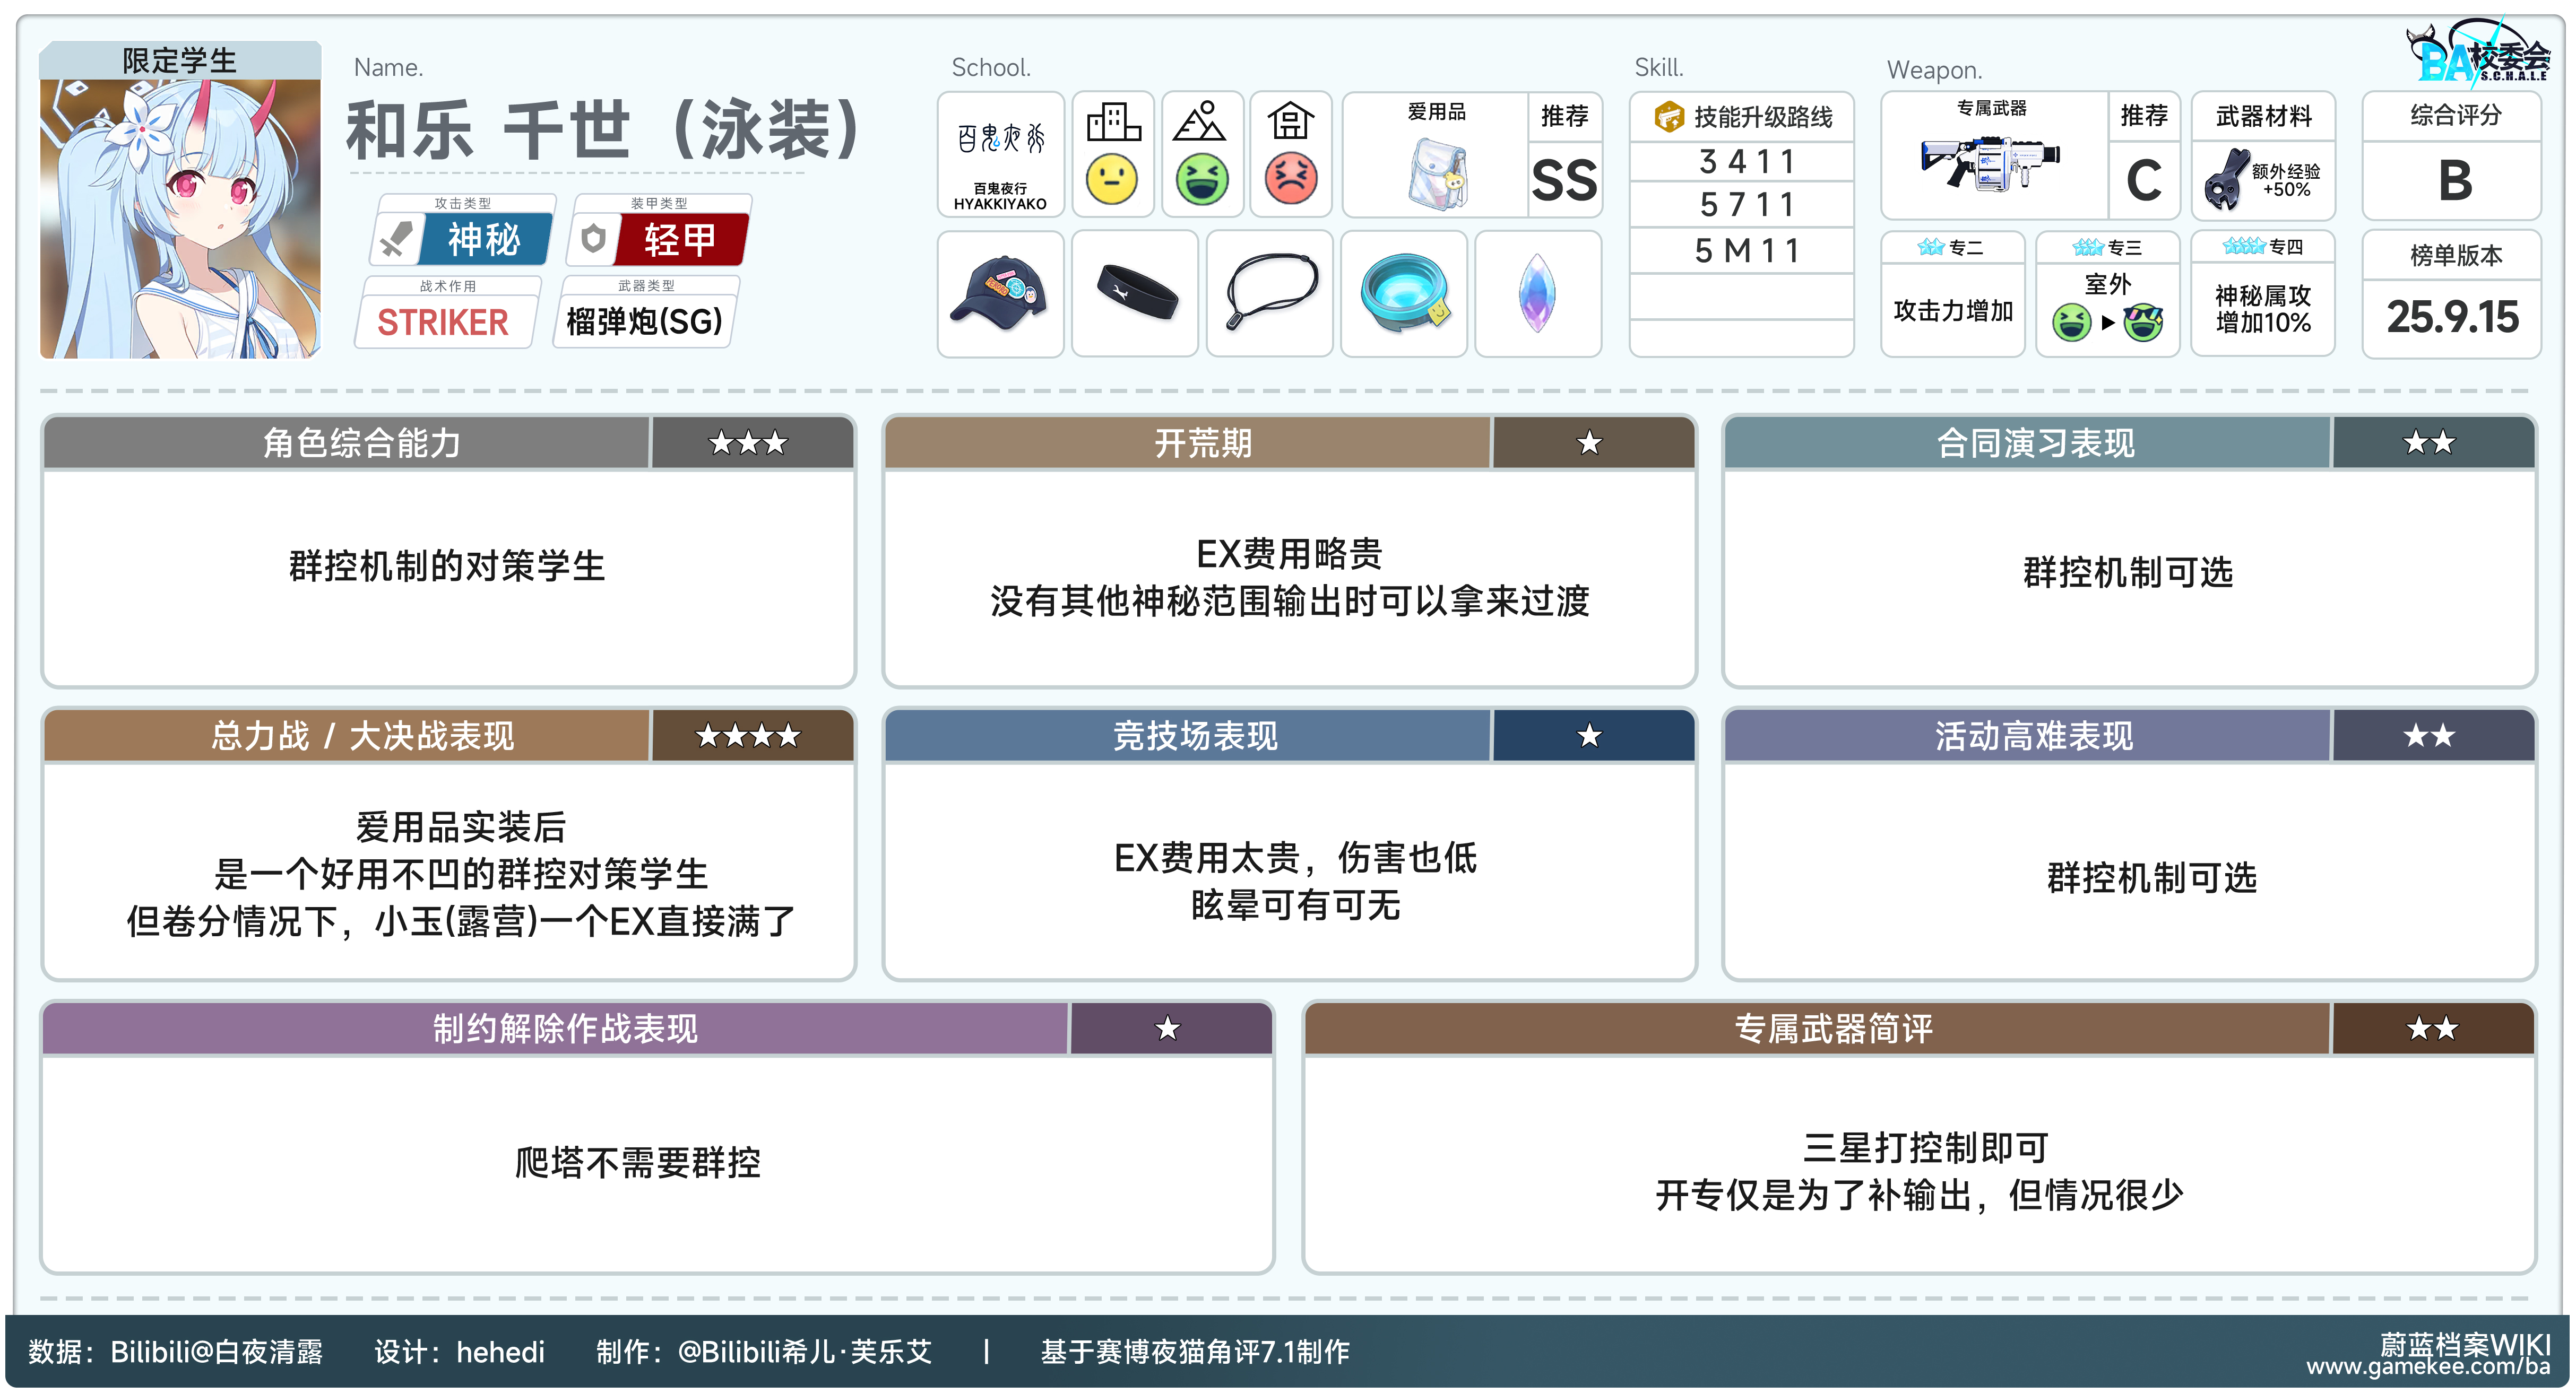This screenshot has width=2576, height=1394.
Task: Click the 技能升级路线 skill header
Action: coord(1743,117)
